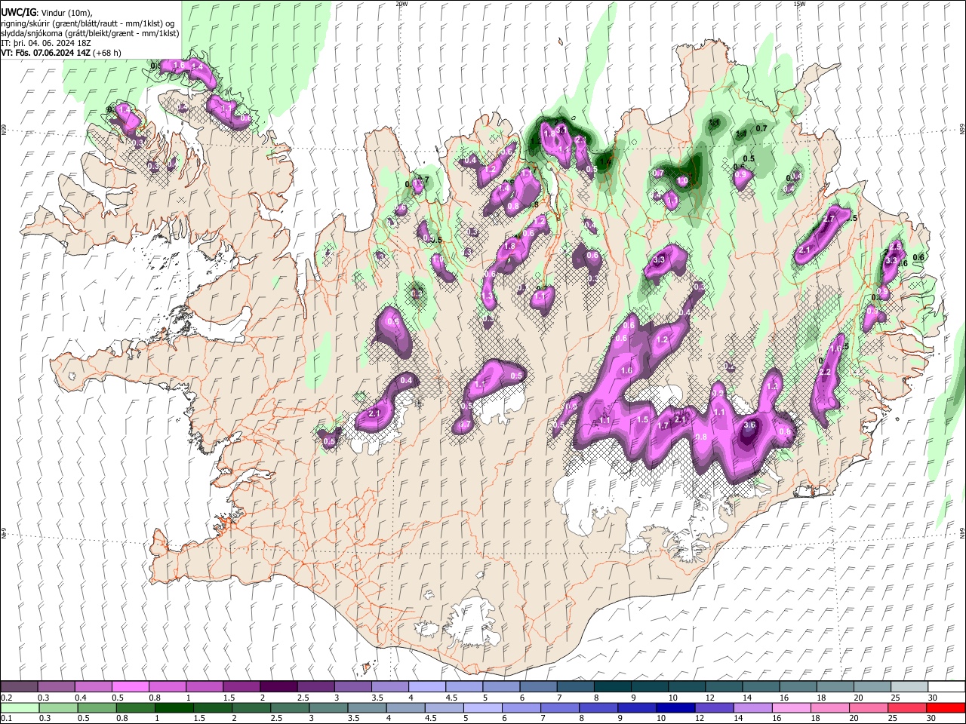The width and height of the screenshot is (966, 724).
Task: Select the '(+68 h)' forecast offset text
Action: (108, 53)
